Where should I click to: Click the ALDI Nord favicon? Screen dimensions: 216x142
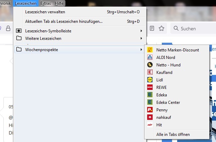tap(150, 57)
